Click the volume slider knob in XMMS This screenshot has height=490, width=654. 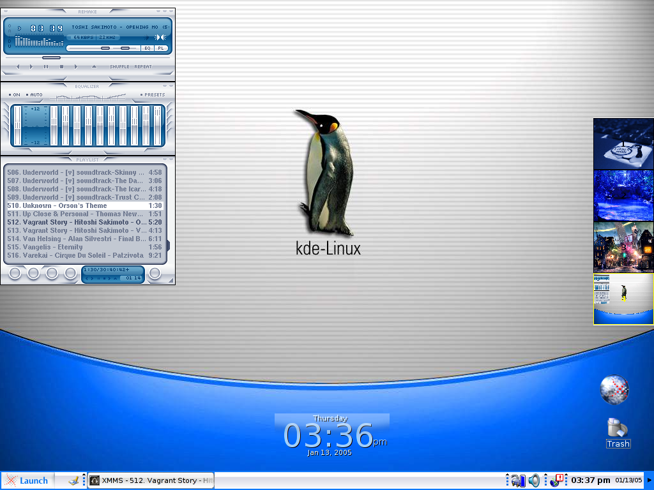(105, 48)
